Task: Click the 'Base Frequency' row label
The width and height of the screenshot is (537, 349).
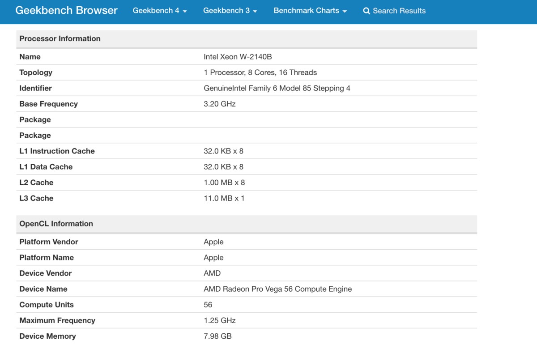Action: click(x=48, y=104)
